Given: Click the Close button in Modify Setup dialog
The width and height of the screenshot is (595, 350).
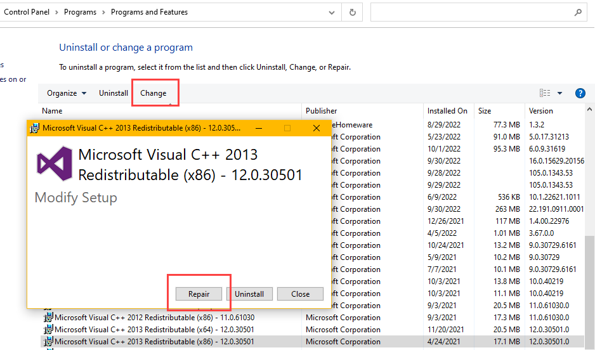Looking at the screenshot, I should [x=300, y=294].
